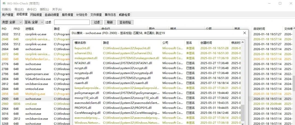This screenshot has height=125, width=295.
Task: Select the fwpuclnt.dll module row
Action: (x=157, y=48)
